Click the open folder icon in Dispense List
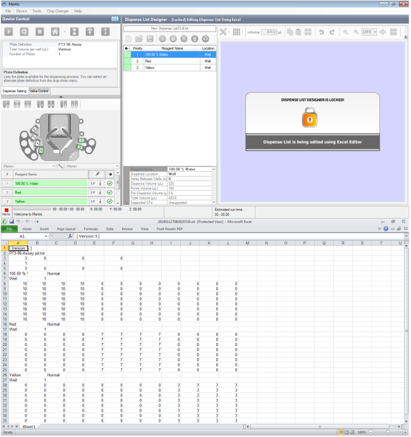 tap(138, 39)
